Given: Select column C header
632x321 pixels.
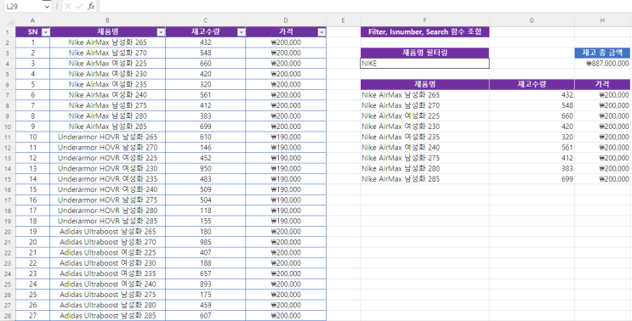Looking at the screenshot, I should tap(206, 20).
